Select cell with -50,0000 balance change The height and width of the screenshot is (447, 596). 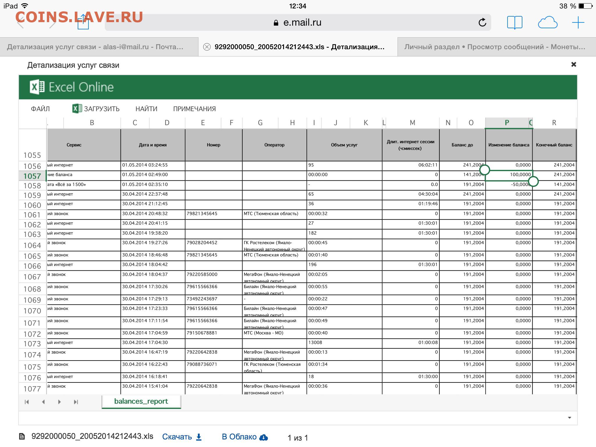509,185
